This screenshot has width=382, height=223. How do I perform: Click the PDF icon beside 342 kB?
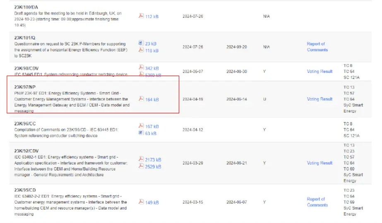coord(141,67)
